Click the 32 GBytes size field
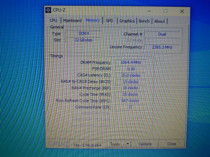 tap(84, 40)
